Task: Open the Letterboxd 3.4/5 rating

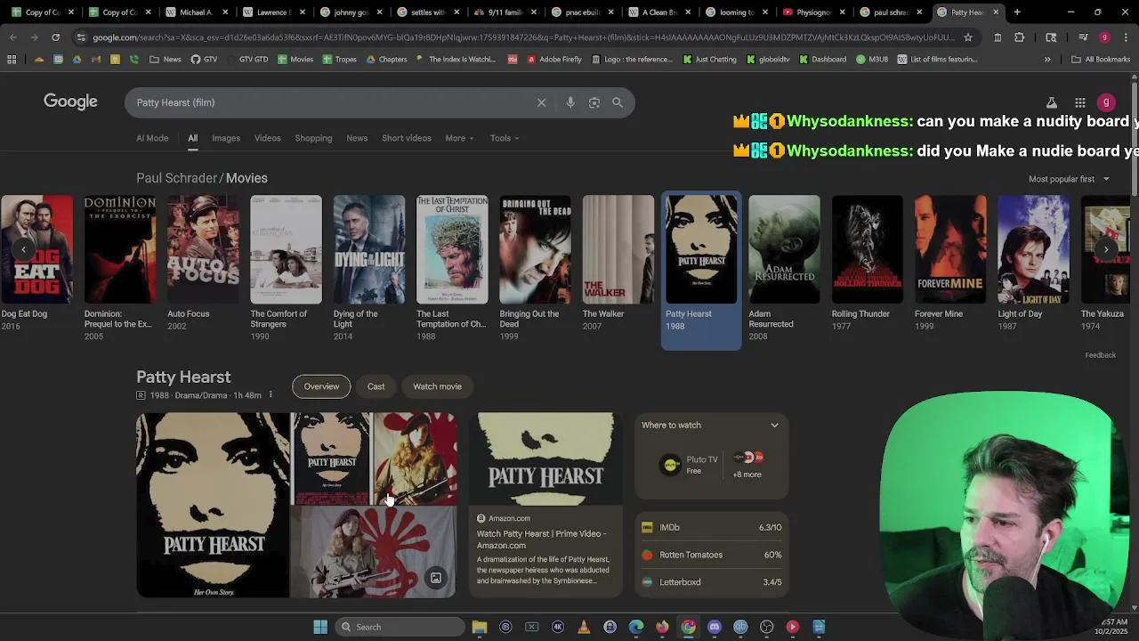Action: click(711, 582)
